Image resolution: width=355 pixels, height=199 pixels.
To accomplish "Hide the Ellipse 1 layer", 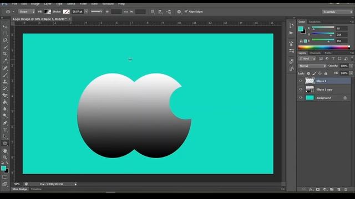I will pyautogui.click(x=301, y=81).
